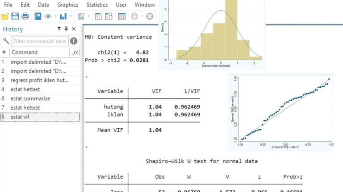Image resolution: width=343 pixels, height=192 pixels.
Task: Expand the Viewer dropdown arrow
Action: 55,16
